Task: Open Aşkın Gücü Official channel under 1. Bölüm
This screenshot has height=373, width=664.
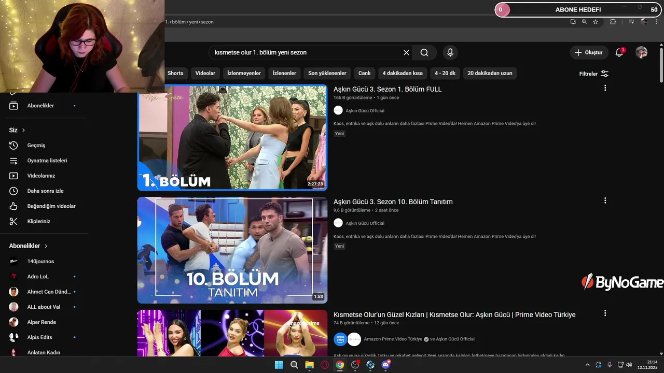Action: pyautogui.click(x=365, y=111)
